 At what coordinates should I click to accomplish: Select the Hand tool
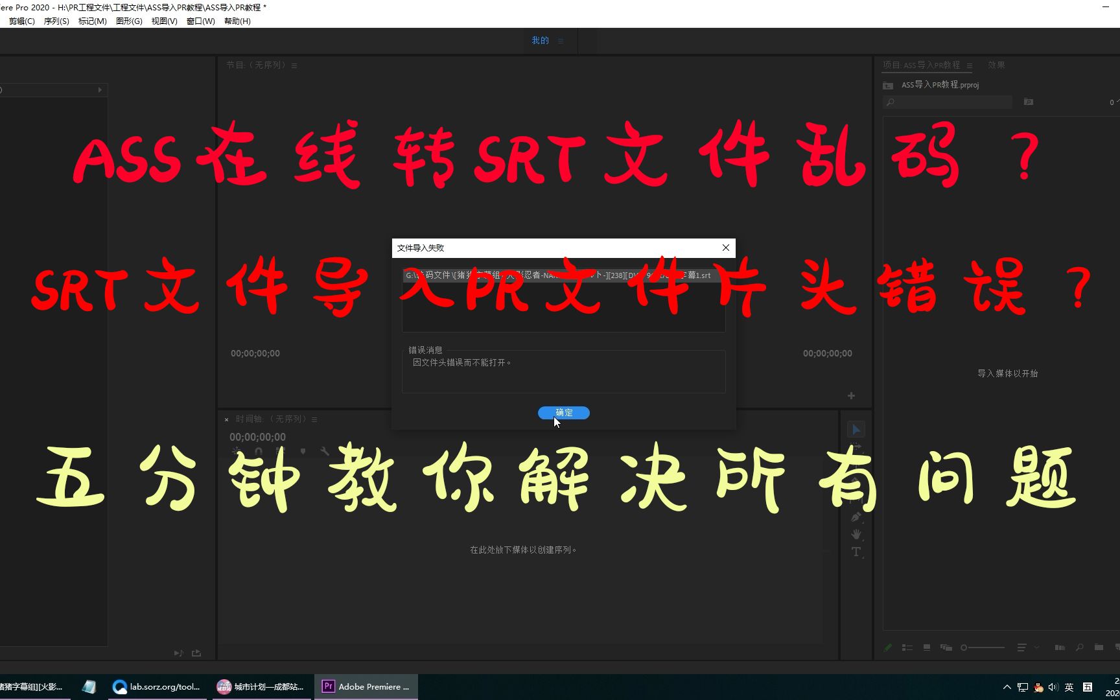[x=856, y=534]
